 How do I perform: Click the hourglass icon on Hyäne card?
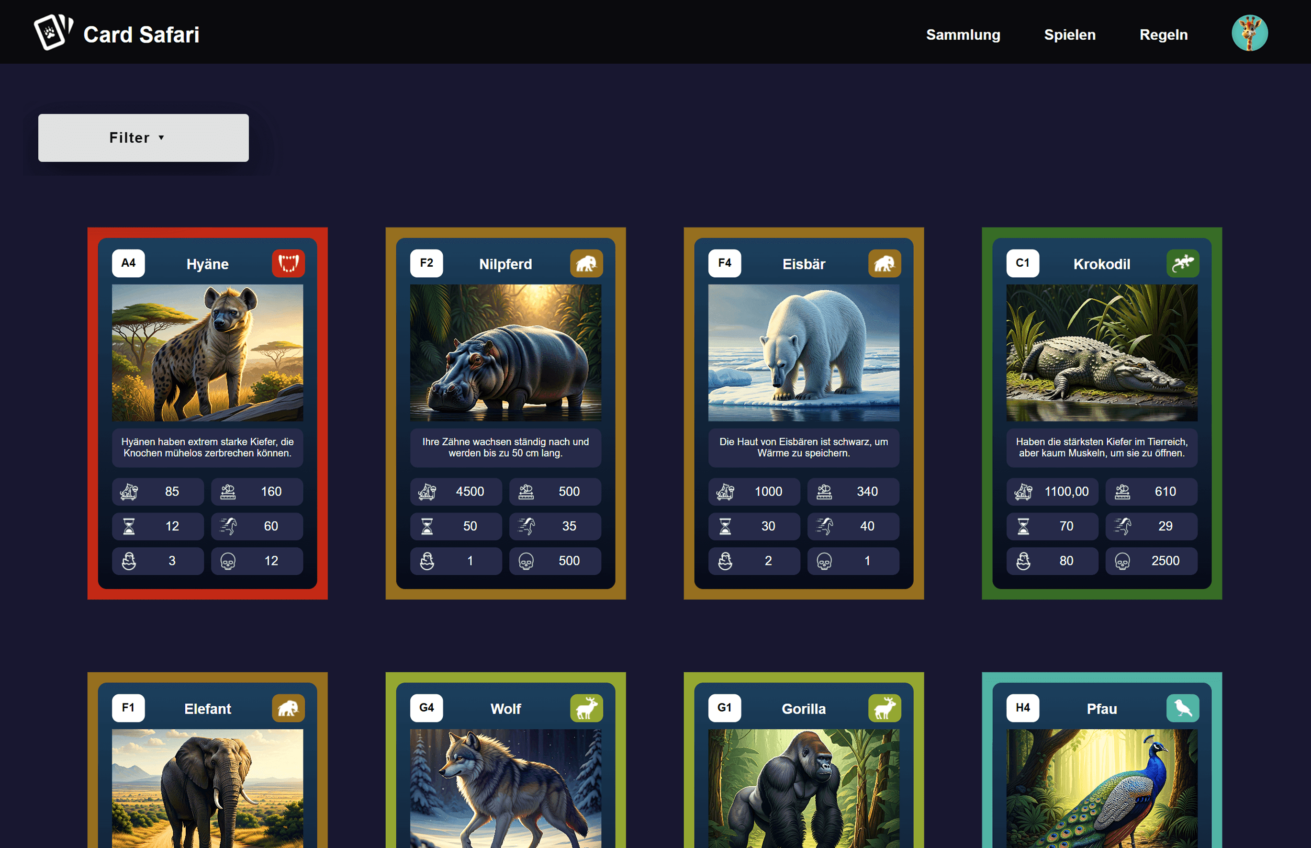pyautogui.click(x=129, y=526)
